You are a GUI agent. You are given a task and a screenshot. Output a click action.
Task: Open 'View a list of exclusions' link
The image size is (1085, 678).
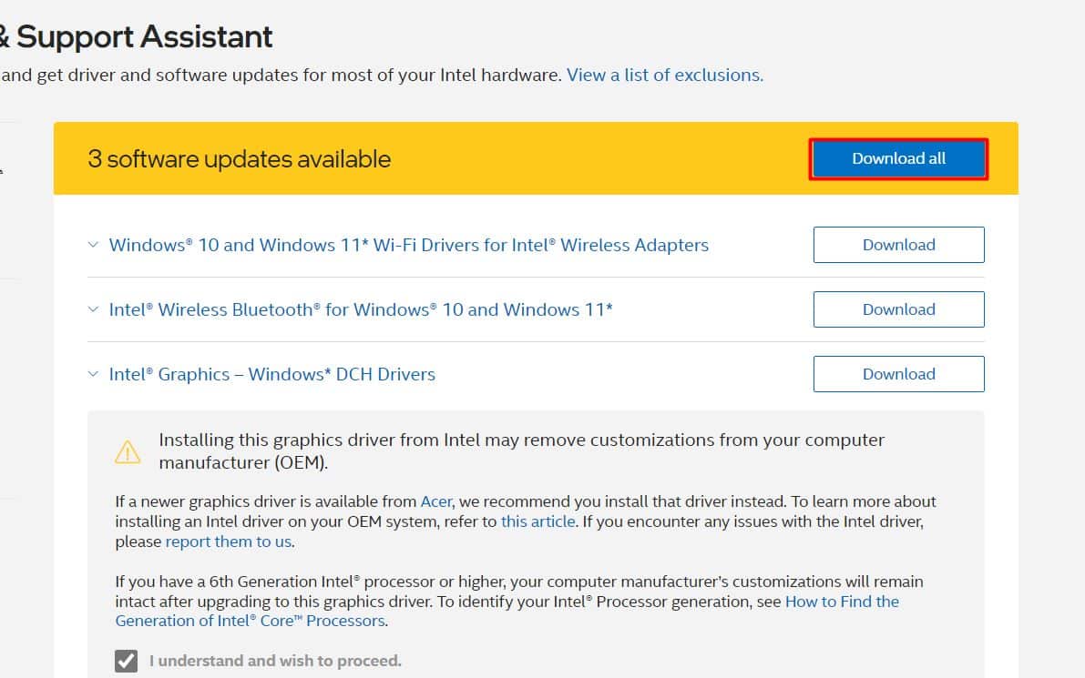[x=664, y=75]
